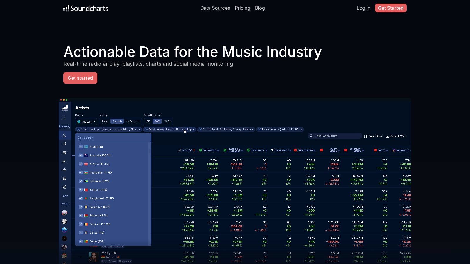Image resolution: width=470 pixels, height=264 pixels.
Task: Click the Soundcharts logo icon at top left
Action: [66, 8]
